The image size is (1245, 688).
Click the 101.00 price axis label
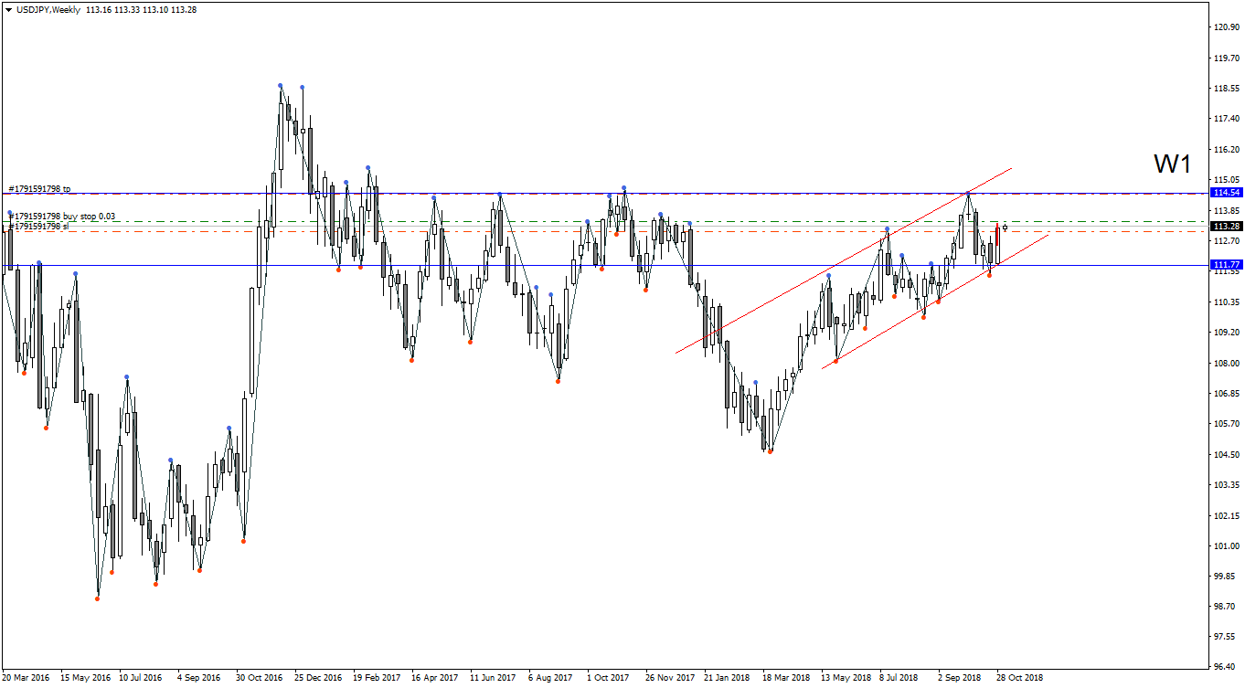click(1225, 545)
